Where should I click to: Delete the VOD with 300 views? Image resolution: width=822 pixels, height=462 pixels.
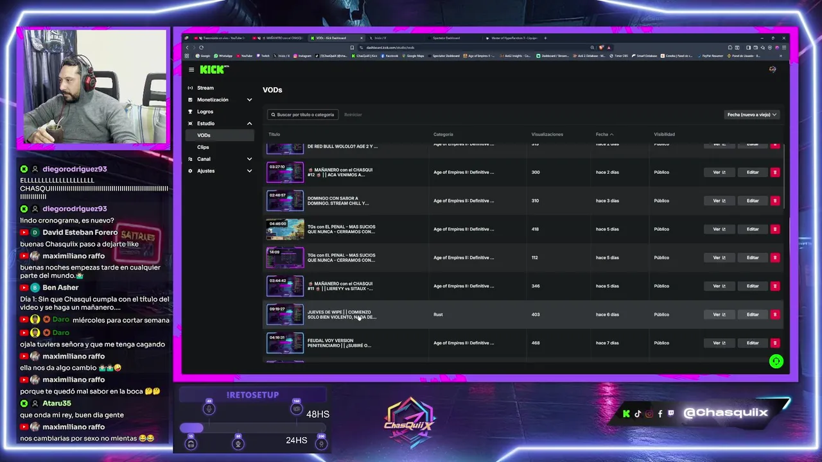[774, 172]
